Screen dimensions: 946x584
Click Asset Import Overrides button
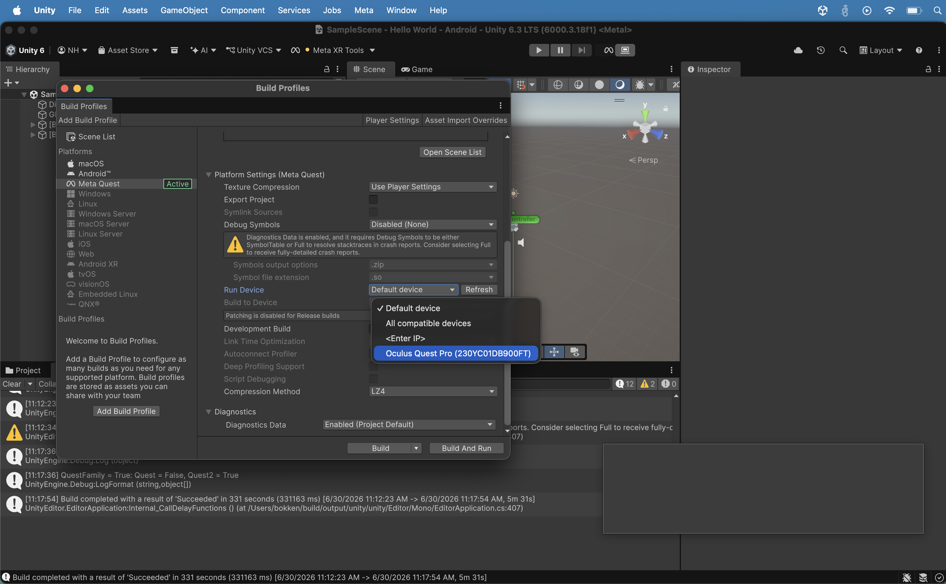(466, 120)
